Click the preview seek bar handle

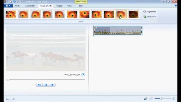coord(8,80)
